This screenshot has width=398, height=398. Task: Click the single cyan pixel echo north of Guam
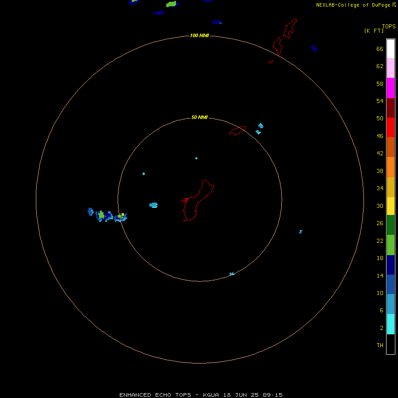coord(196,158)
